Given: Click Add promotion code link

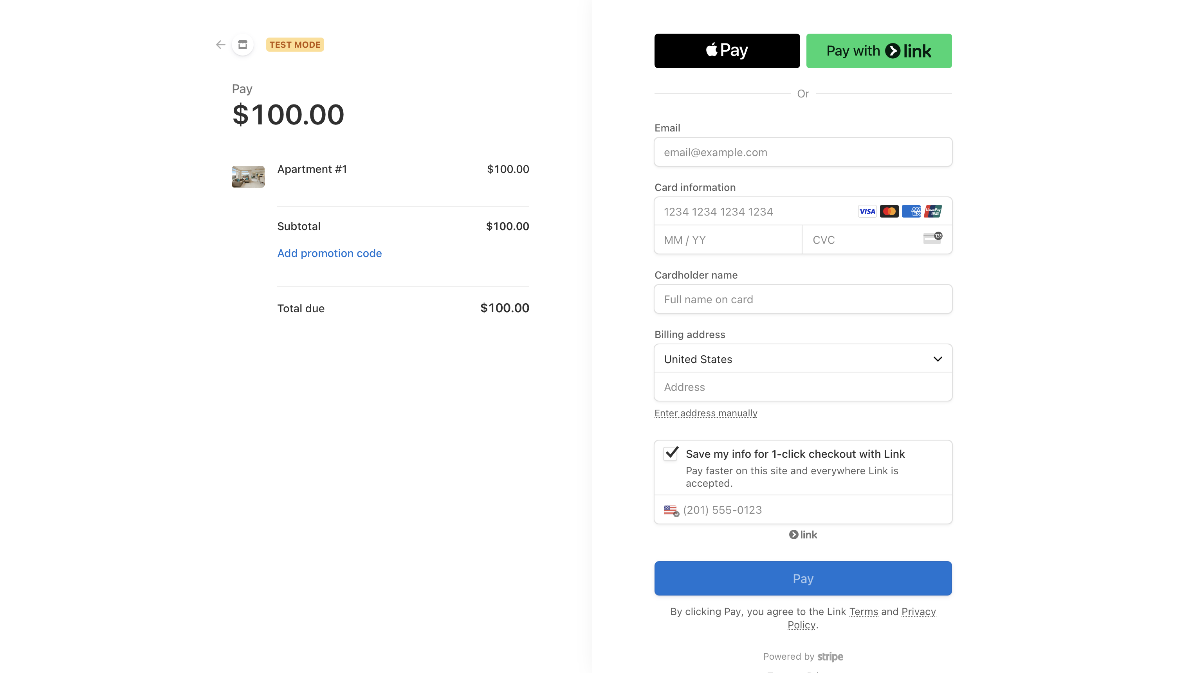Looking at the screenshot, I should [329, 253].
